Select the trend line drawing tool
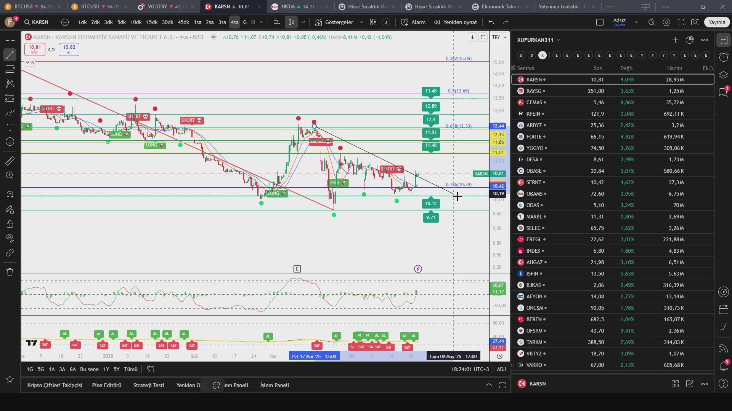The height and width of the screenshot is (411, 732). (x=10, y=55)
